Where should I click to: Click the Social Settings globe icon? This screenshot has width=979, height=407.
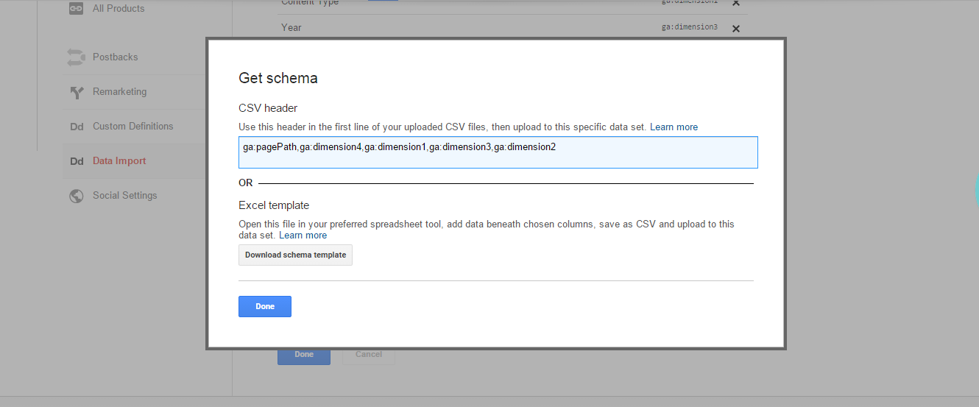tap(76, 196)
